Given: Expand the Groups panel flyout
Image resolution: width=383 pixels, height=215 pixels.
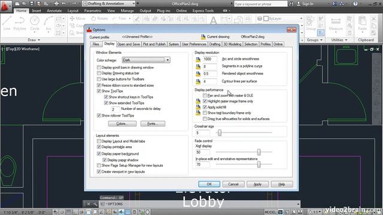Looking at the screenshot, I should [x=314, y=40].
